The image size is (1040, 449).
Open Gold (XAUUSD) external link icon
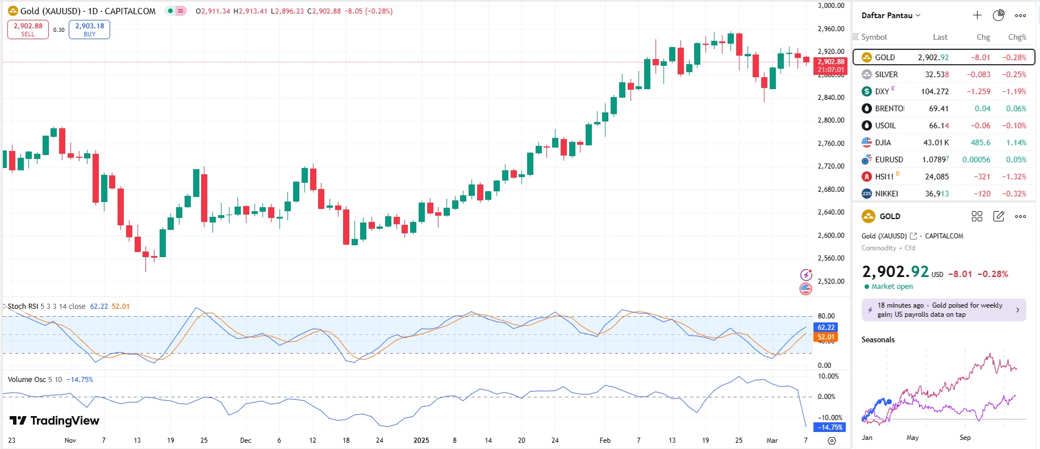tap(913, 236)
